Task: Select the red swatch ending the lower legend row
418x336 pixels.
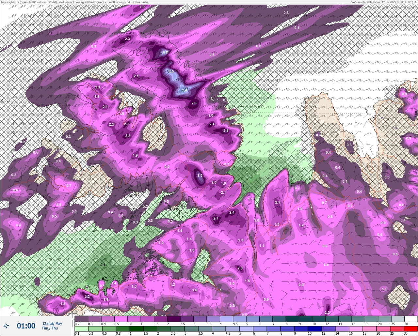Action: click(411, 329)
